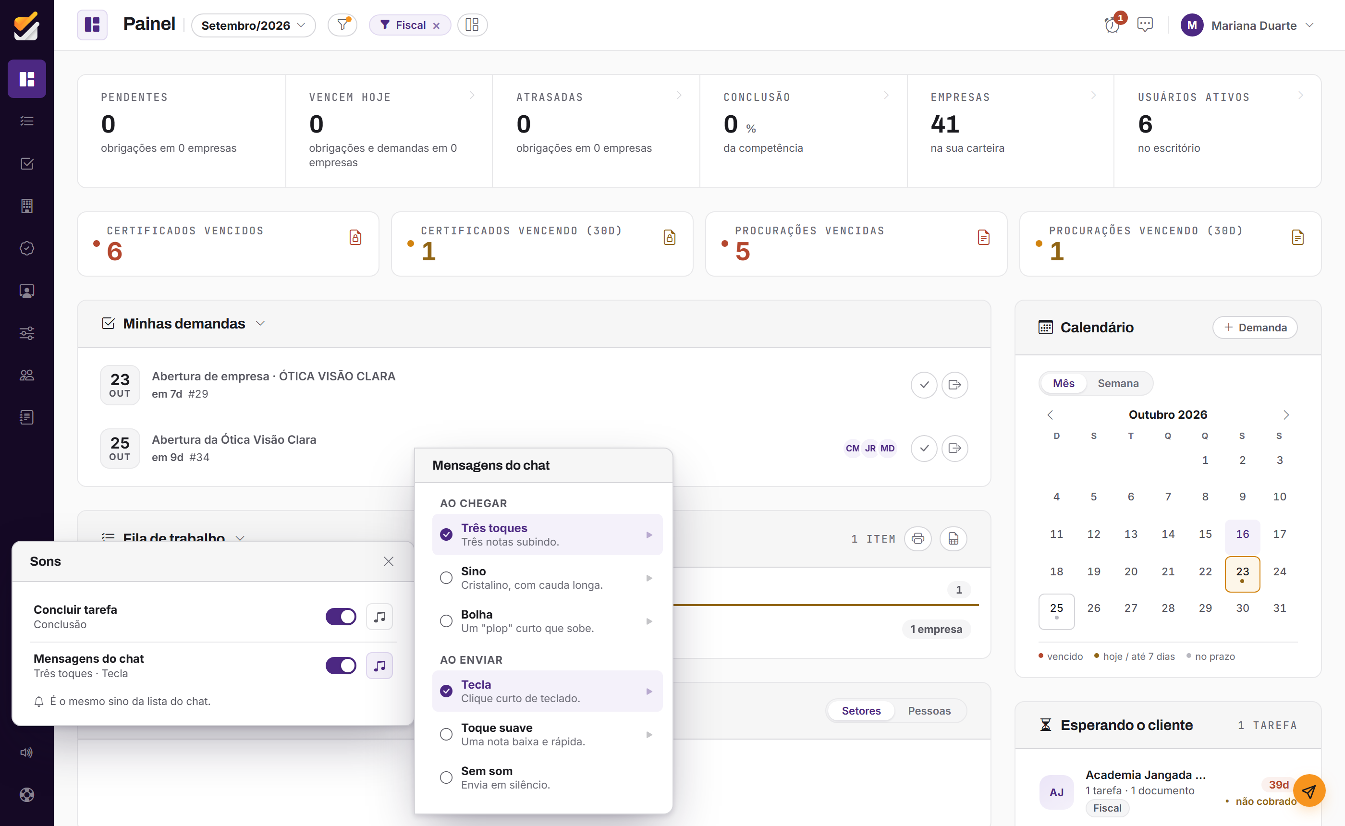
Task: Click the floating send paper-plane button
Action: click(x=1309, y=790)
